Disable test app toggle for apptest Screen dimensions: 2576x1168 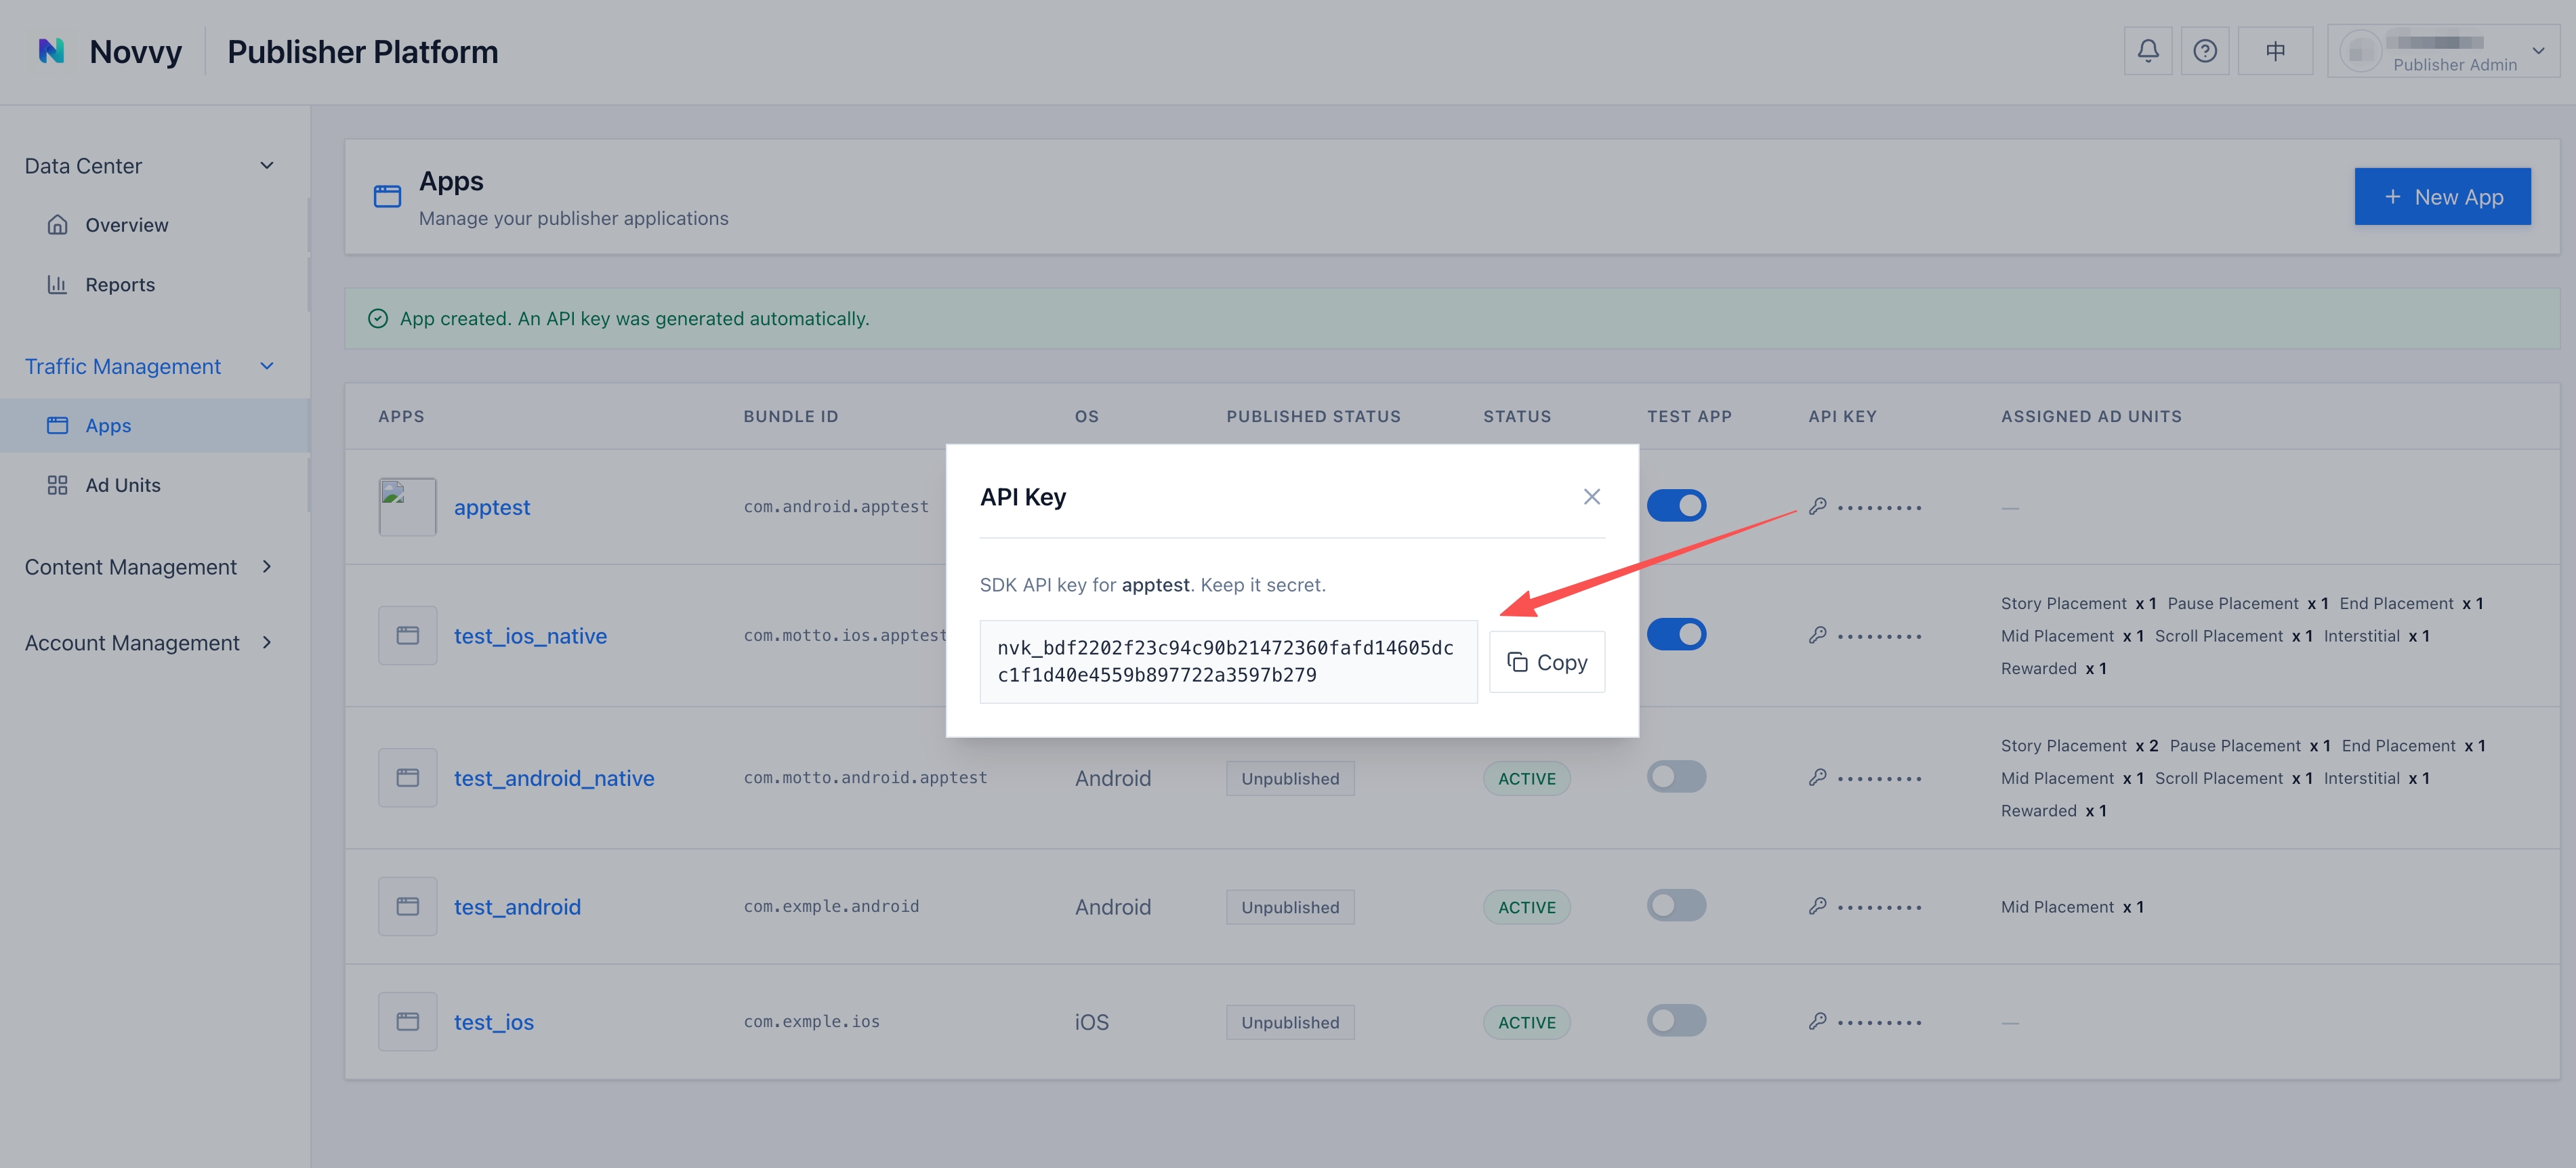point(1676,506)
